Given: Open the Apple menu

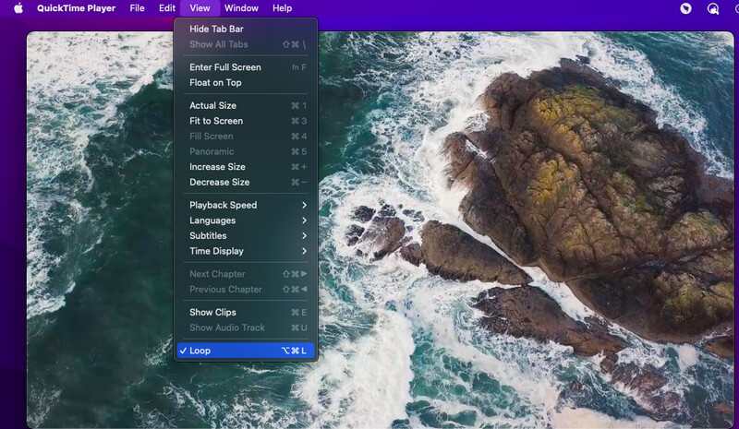Looking at the screenshot, I should (x=18, y=8).
